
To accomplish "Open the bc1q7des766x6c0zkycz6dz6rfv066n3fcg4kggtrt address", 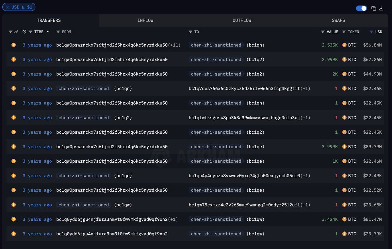I will [244, 89].
